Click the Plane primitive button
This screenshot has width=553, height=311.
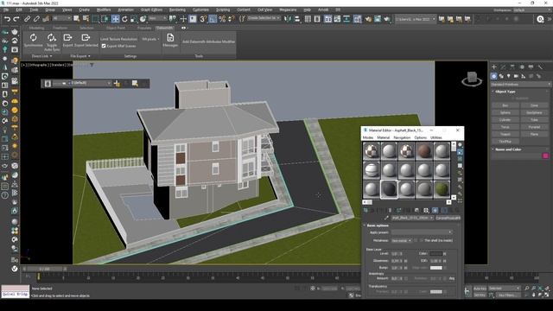tap(534, 134)
